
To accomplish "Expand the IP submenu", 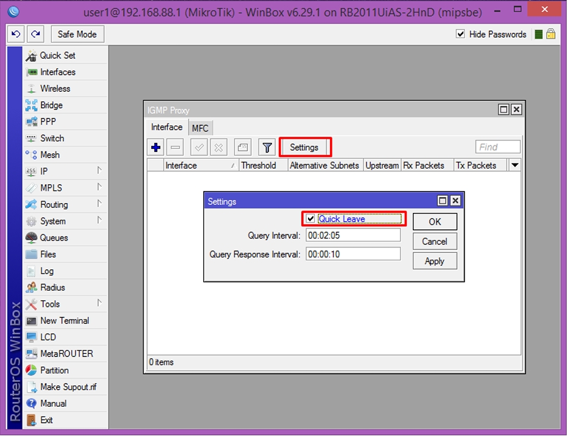I will point(99,170).
